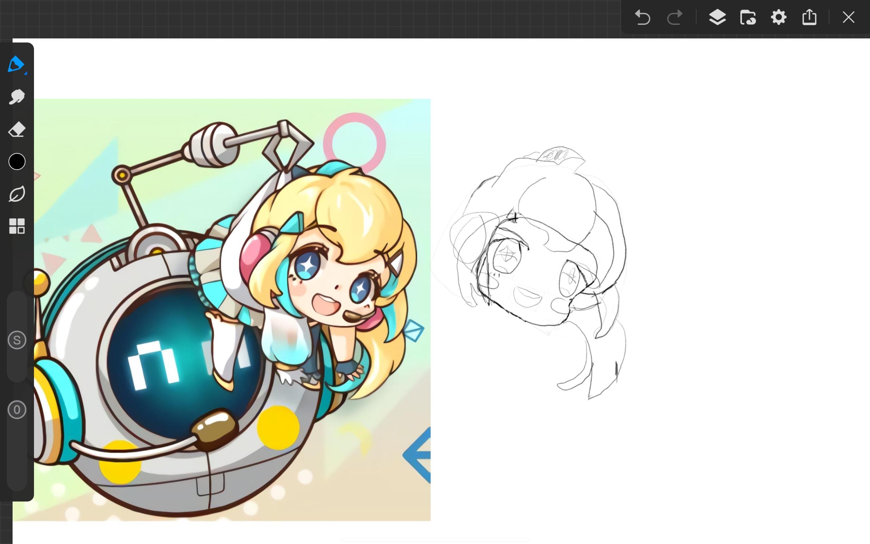The width and height of the screenshot is (870, 544).
Task: Undo the last stroke
Action: [x=642, y=17]
